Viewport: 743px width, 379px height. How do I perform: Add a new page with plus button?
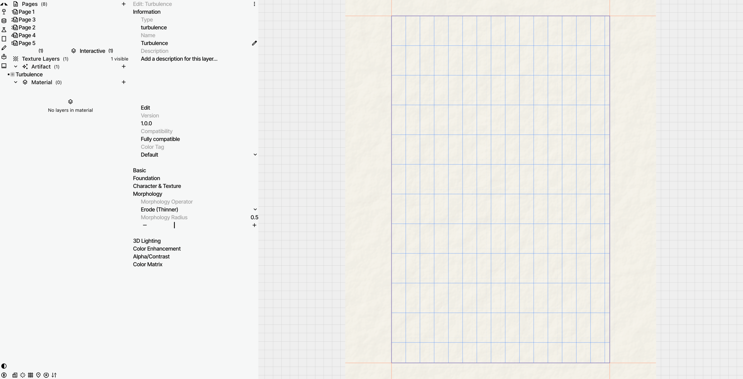tap(123, 4)
